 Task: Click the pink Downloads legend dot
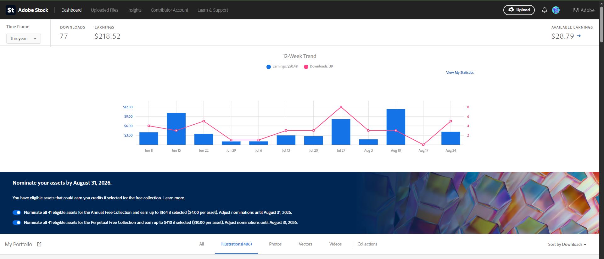pos(306,67)
